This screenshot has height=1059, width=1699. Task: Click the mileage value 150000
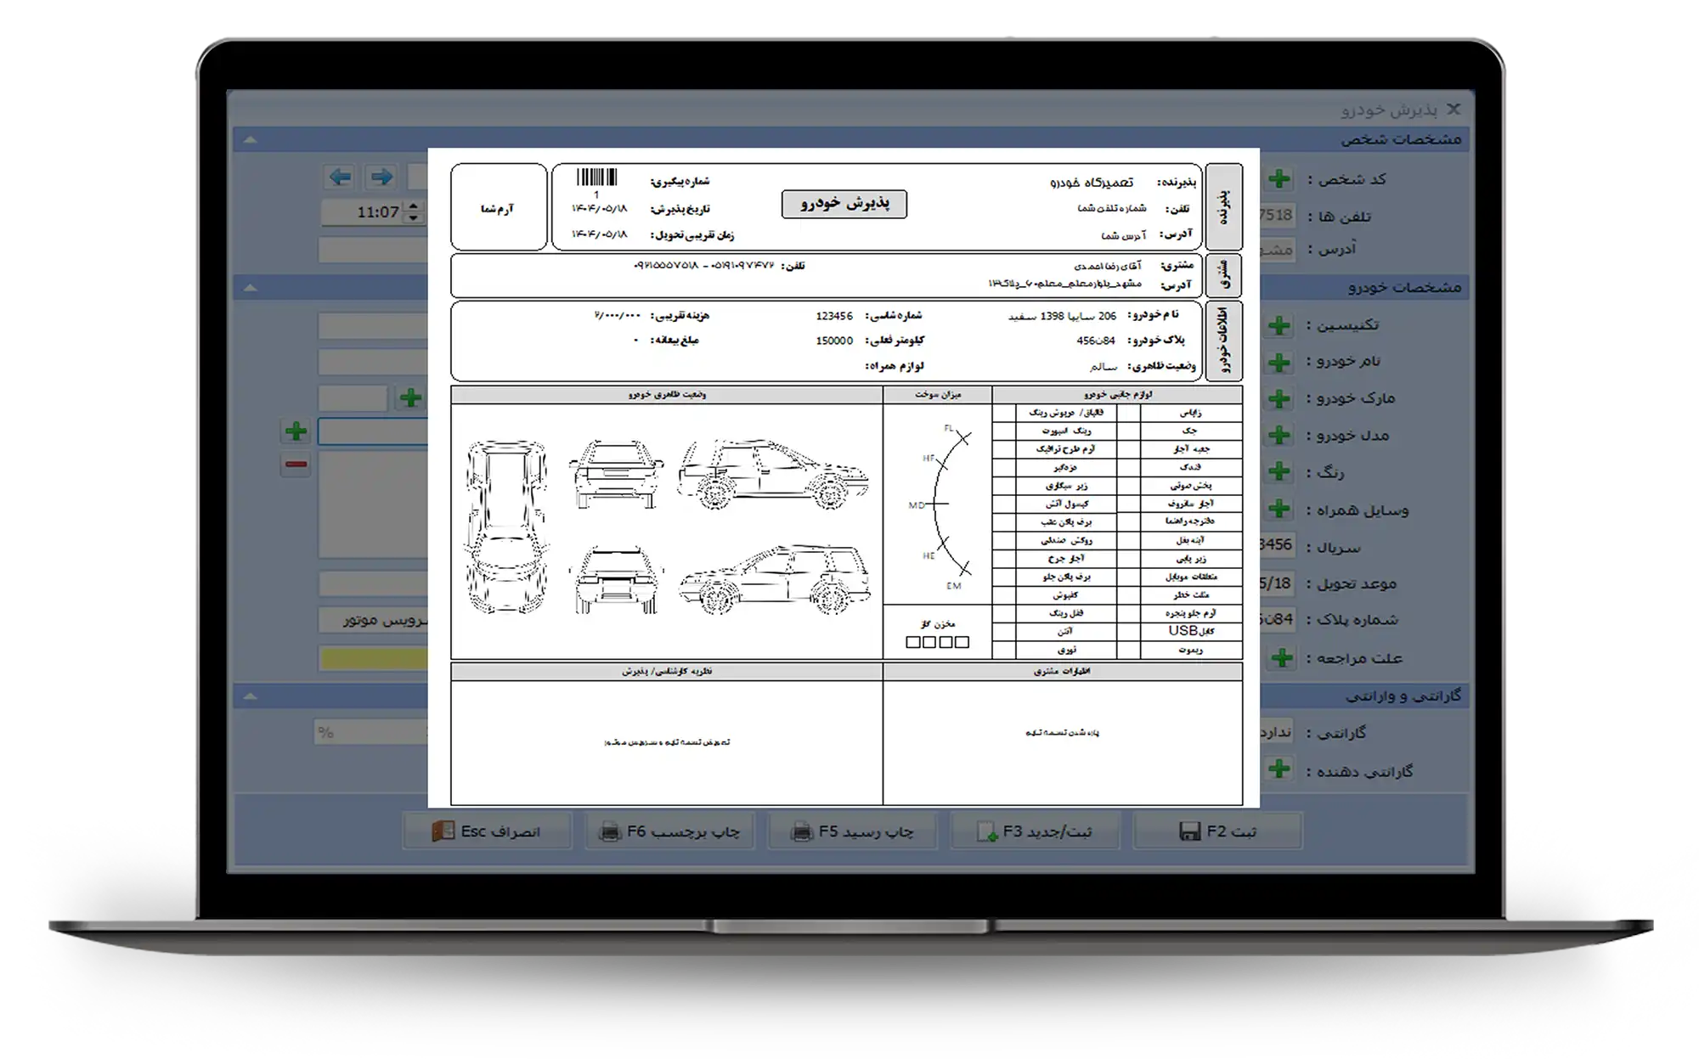coord(834,341)
